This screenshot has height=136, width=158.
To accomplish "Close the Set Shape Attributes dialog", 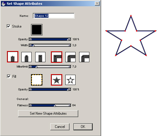I will coord(97,4).
